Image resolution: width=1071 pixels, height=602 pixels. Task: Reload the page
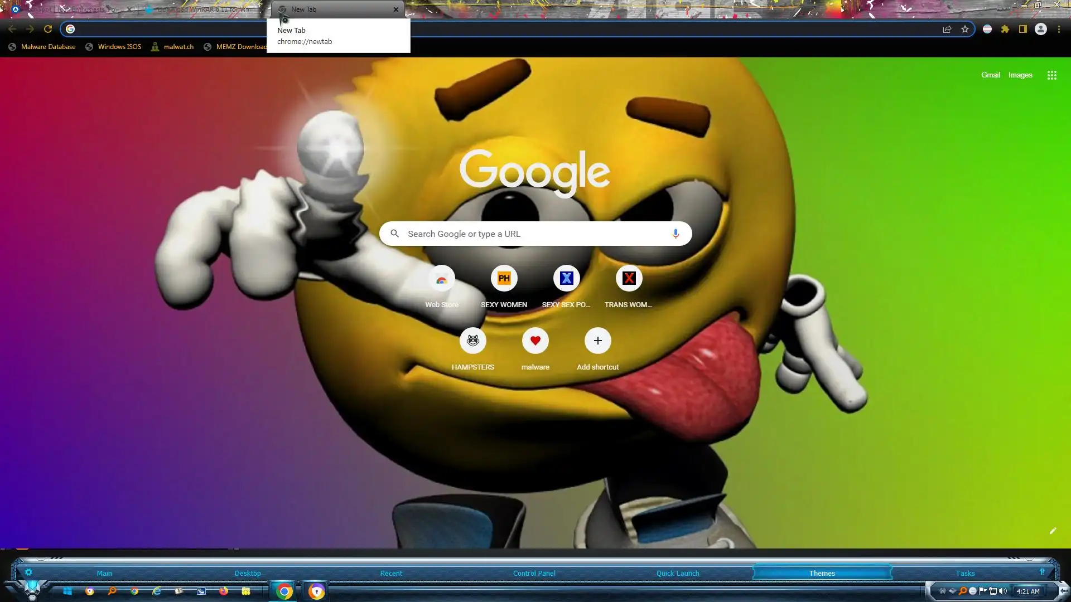click(48, 29)
